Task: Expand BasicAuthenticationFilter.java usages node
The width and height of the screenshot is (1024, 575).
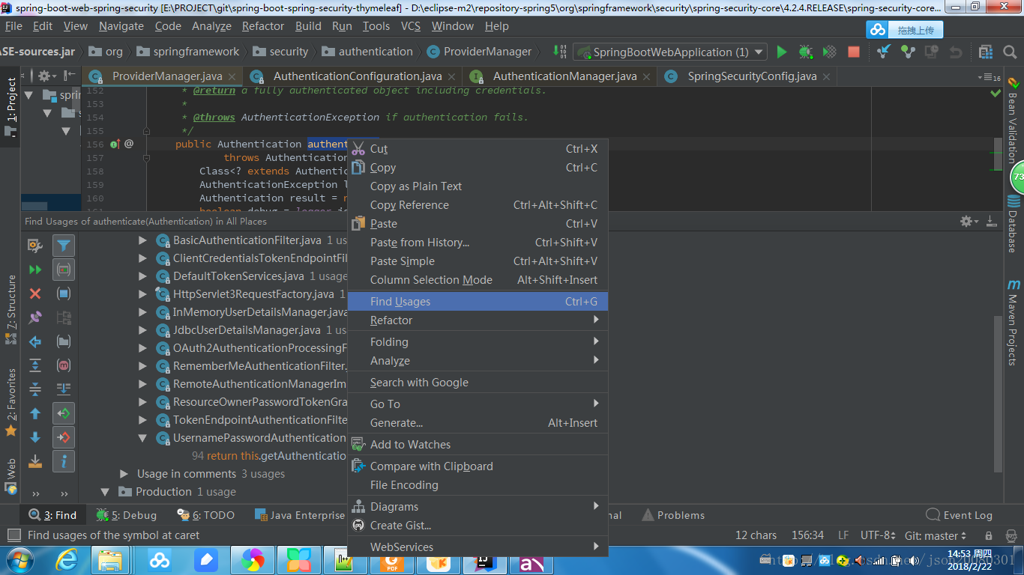Action: 142,240
